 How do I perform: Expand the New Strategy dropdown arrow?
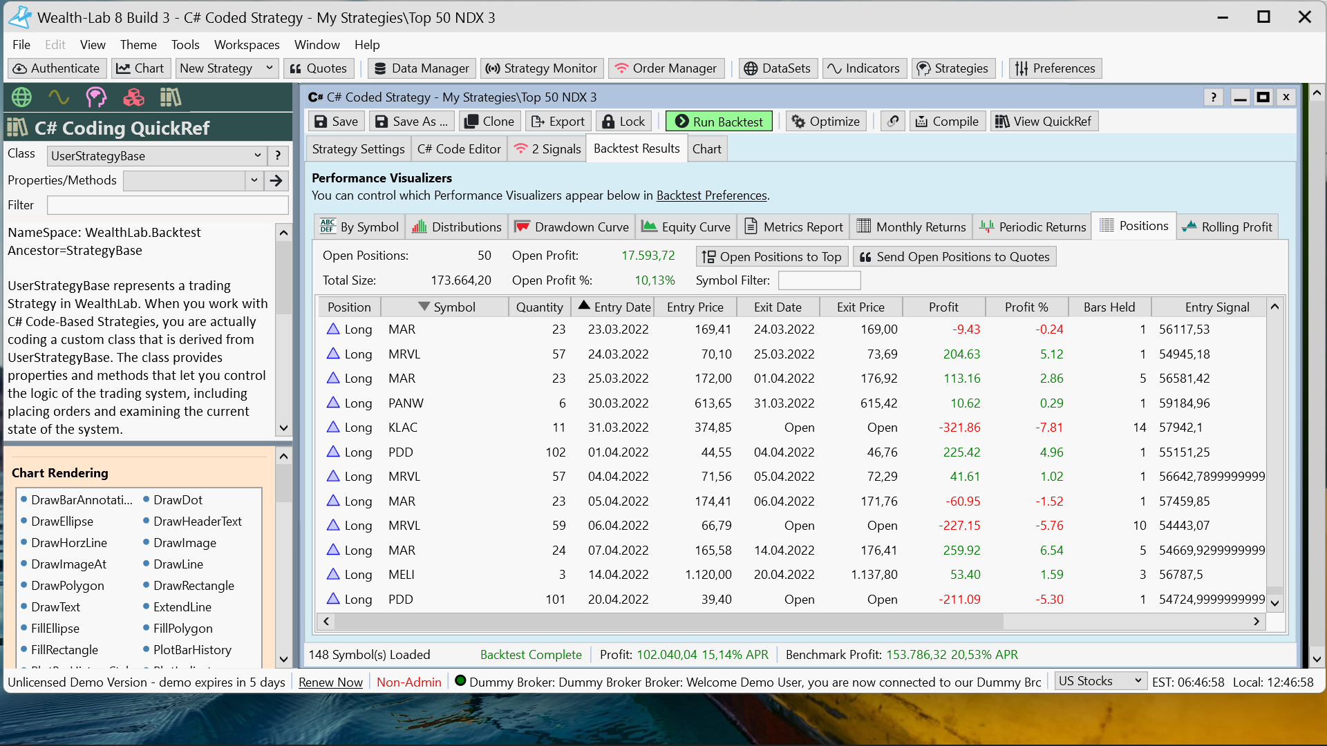tap(269, 68)
